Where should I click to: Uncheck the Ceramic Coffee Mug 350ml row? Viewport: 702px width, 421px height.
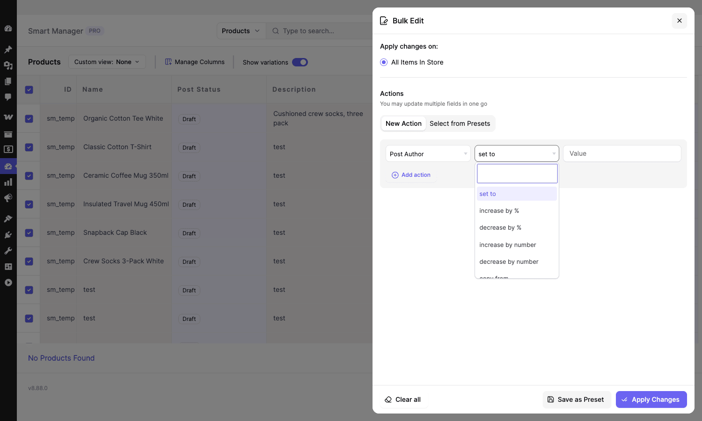29,176
